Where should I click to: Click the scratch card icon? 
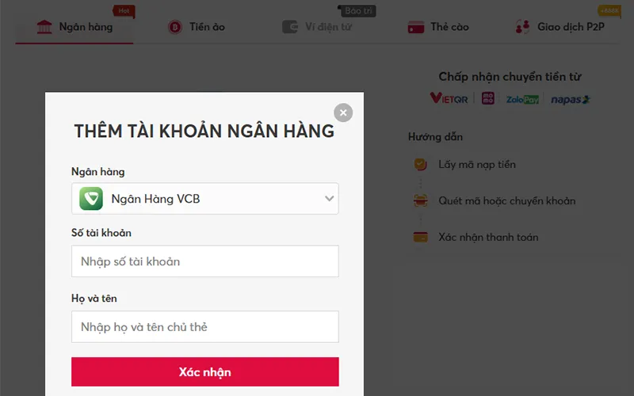tap(415, 28)
